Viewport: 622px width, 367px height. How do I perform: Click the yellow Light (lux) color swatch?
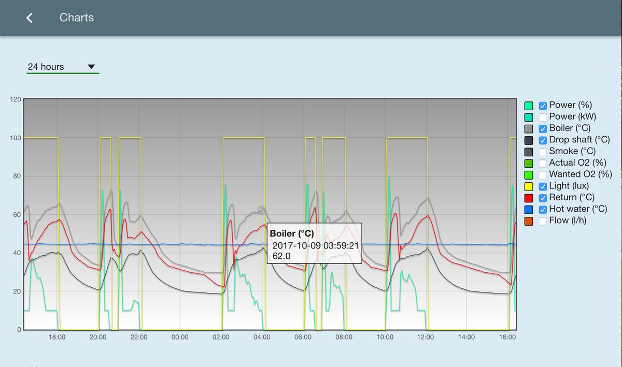tap(529, 186)
